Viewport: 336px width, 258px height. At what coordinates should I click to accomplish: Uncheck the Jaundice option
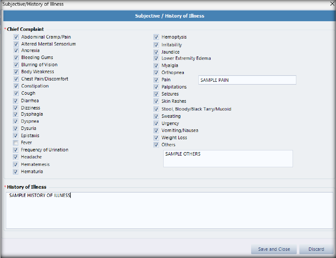156,52
